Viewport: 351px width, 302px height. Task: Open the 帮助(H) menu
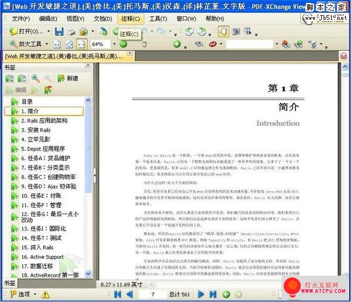(x=215, y=19)
